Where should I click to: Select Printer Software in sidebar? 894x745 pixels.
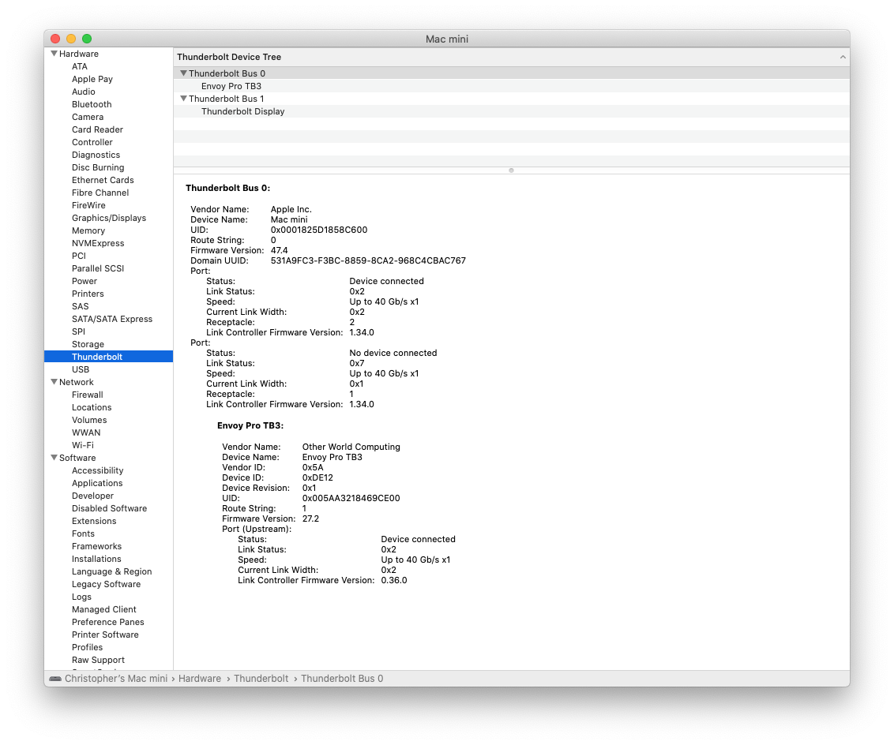[x=106, y=635]
